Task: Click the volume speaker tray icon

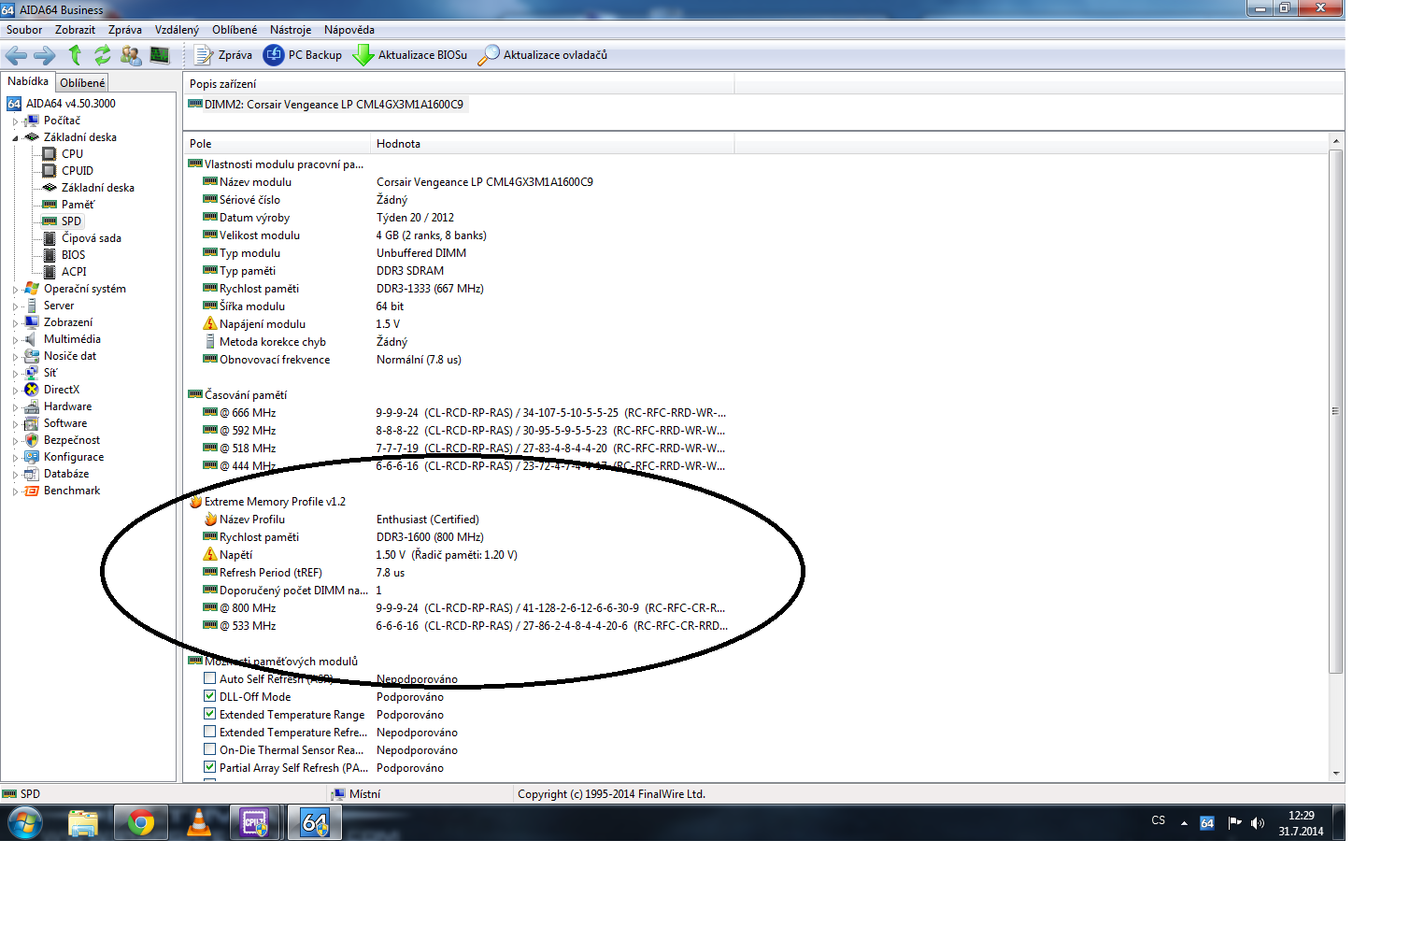Action: pos(1258,823)
